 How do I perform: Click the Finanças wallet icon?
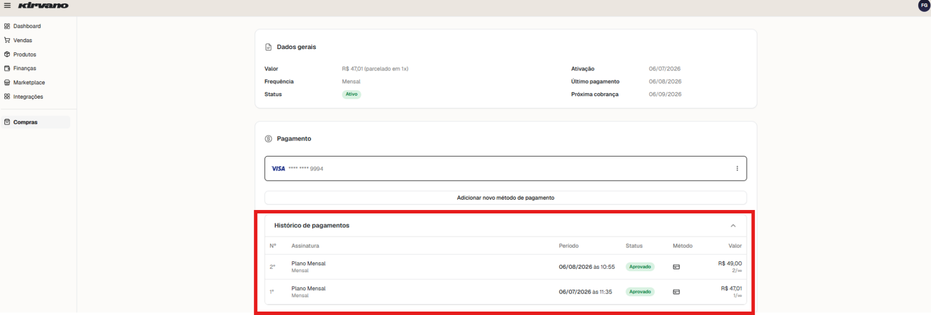[x=7, y=68]
